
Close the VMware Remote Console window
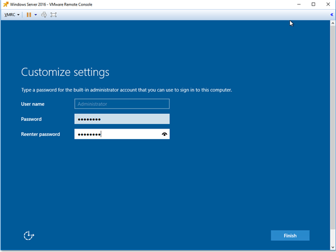pos(328,4)
